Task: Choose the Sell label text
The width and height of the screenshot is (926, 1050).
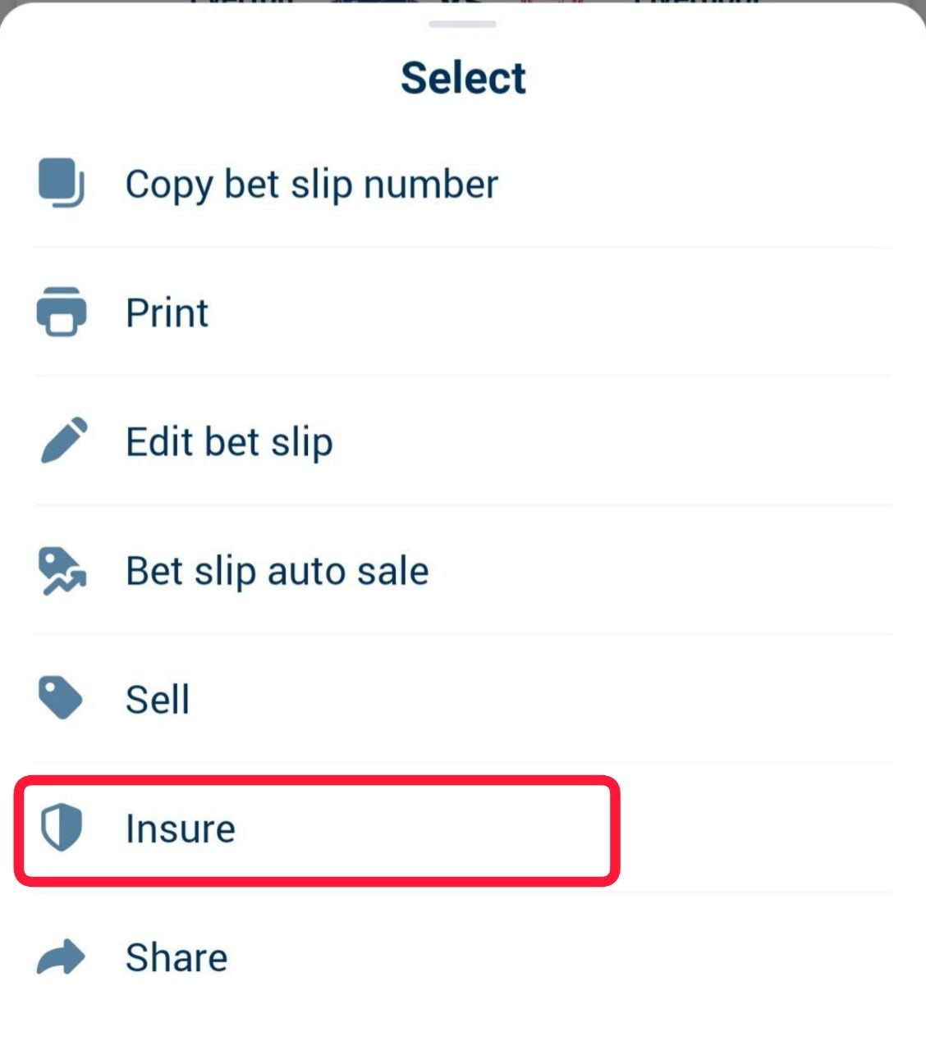Action: pos(157,700)
